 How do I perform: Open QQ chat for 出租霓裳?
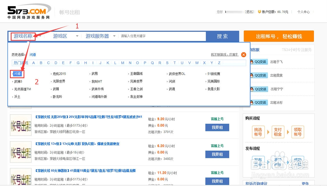[259, 75]
